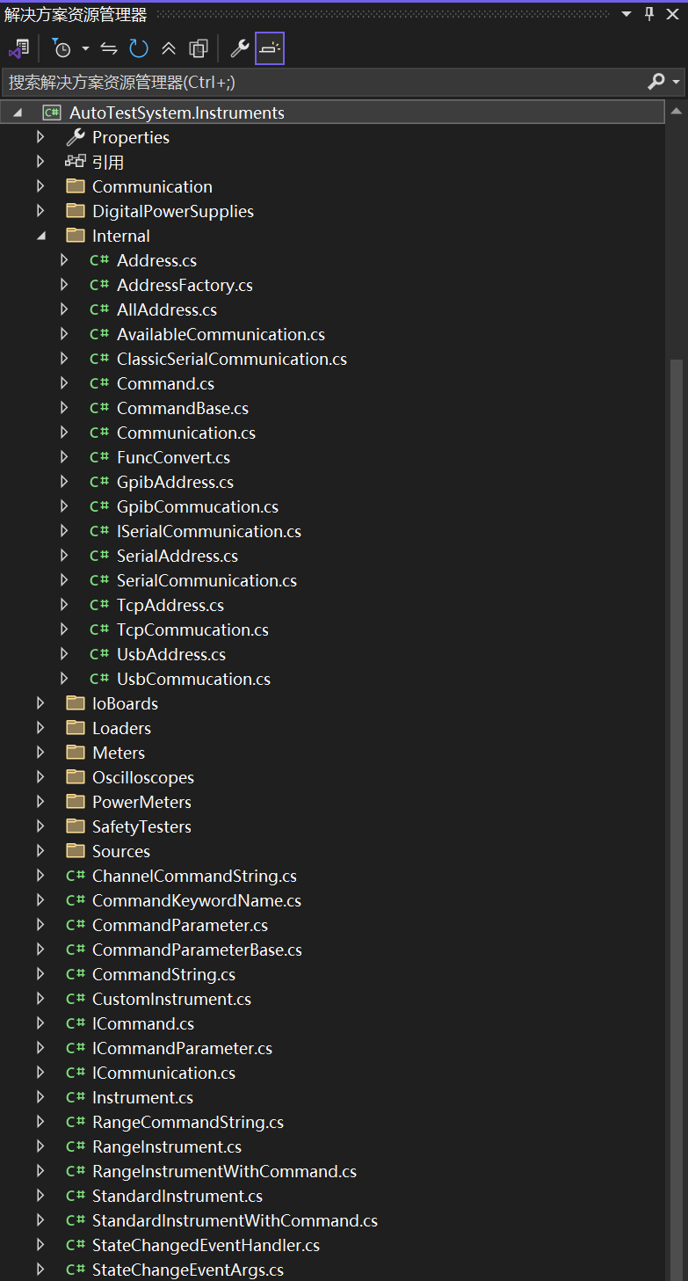Expand the DigitalPowerSupplies folder
This screenshot has width=688, height=1281.
click(40, 211)
